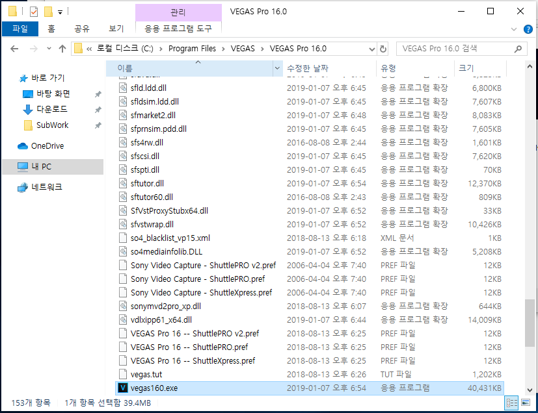Click the forward navigation arrow
538x413 pixels.
[x=34, y=49]
